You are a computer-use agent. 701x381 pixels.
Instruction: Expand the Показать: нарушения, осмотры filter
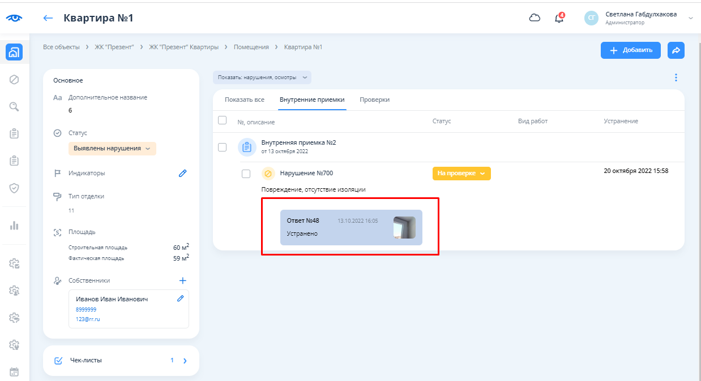pos(262,77)
